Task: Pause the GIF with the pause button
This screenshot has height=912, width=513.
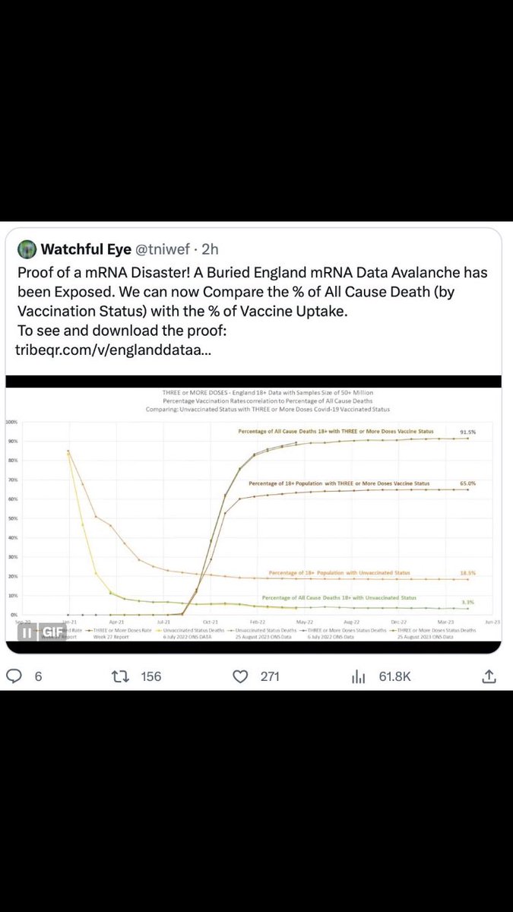Action: [x=25, y=632]
